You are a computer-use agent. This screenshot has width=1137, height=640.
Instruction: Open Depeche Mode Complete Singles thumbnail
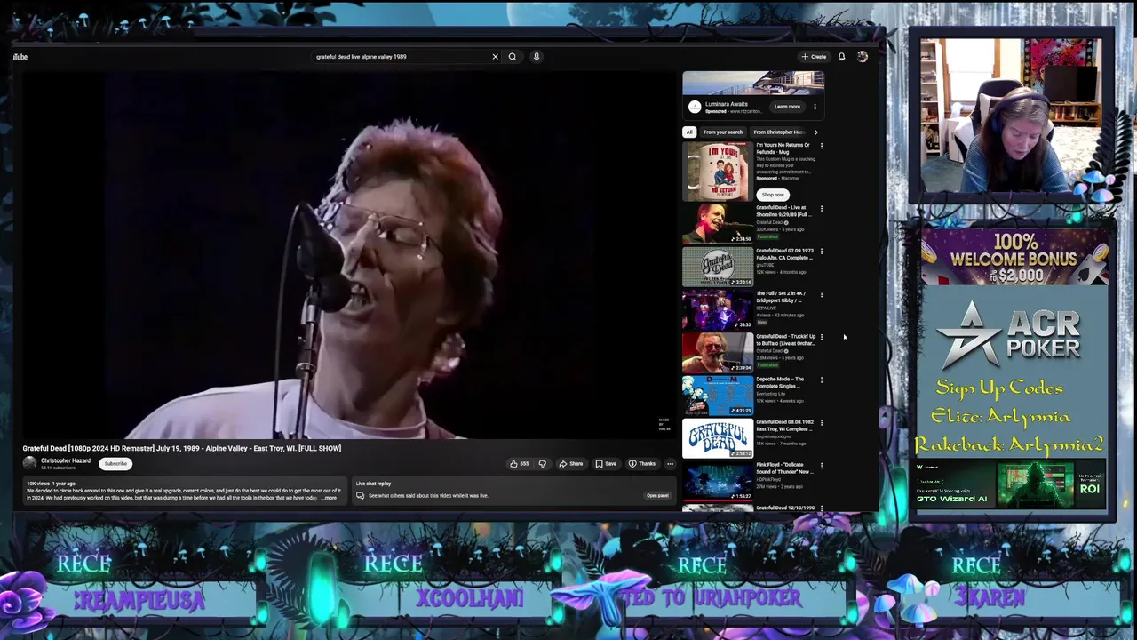[x=718, y=395]
